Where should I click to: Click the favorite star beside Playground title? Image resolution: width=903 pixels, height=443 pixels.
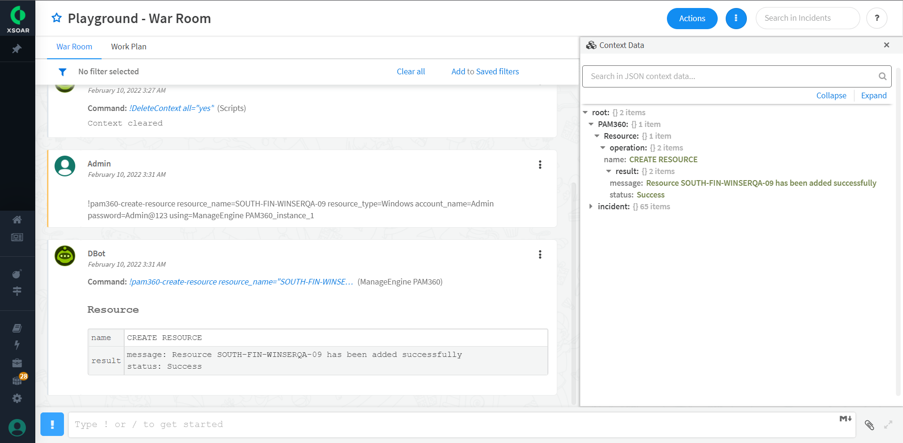(56, 18)
